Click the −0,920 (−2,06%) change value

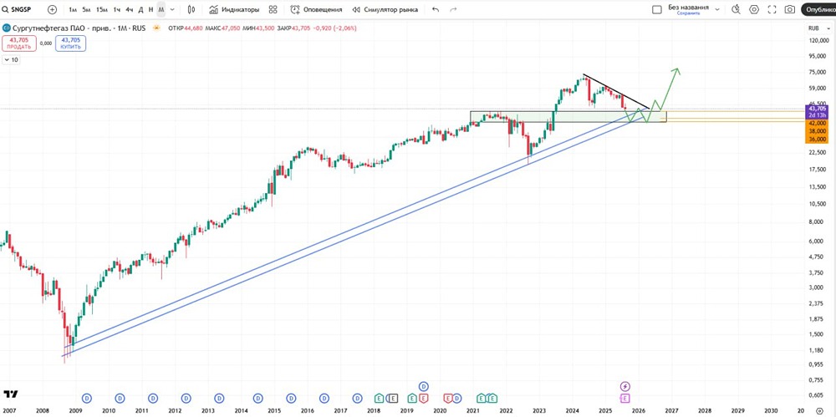click(x=334, y=28)
